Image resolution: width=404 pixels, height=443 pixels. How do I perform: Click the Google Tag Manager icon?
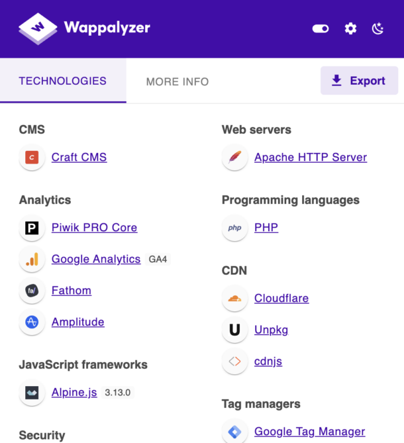[x=234, y=432]
